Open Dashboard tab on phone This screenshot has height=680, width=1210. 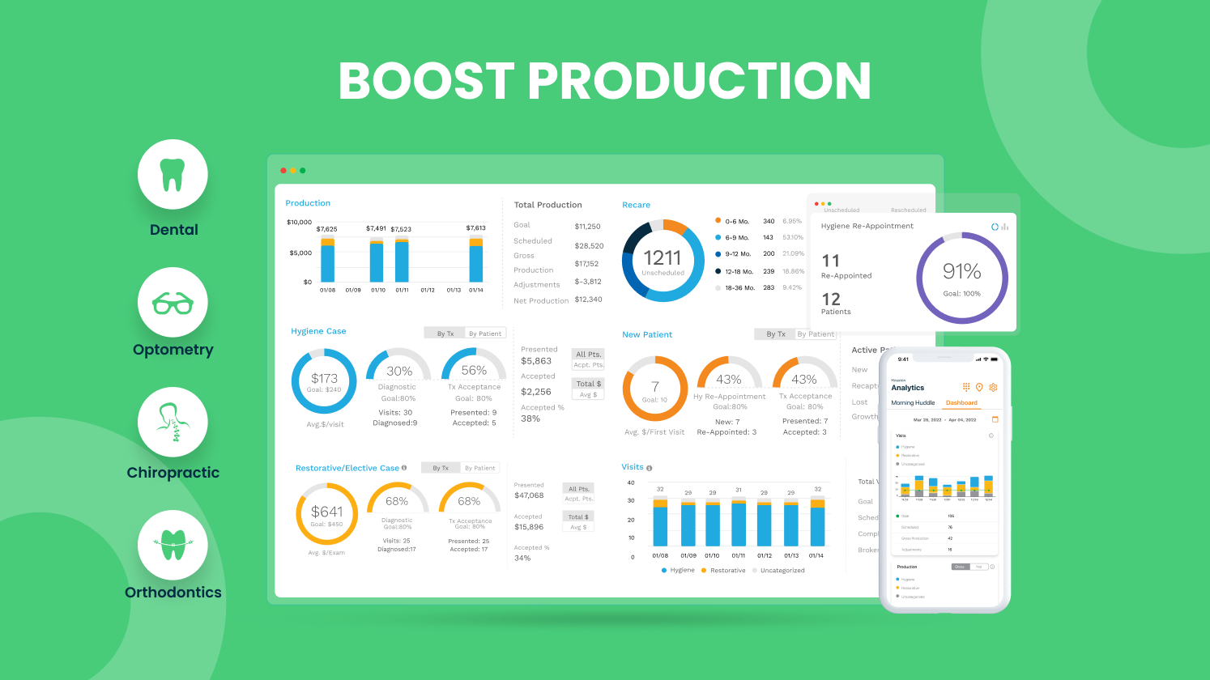pos(961,402)
